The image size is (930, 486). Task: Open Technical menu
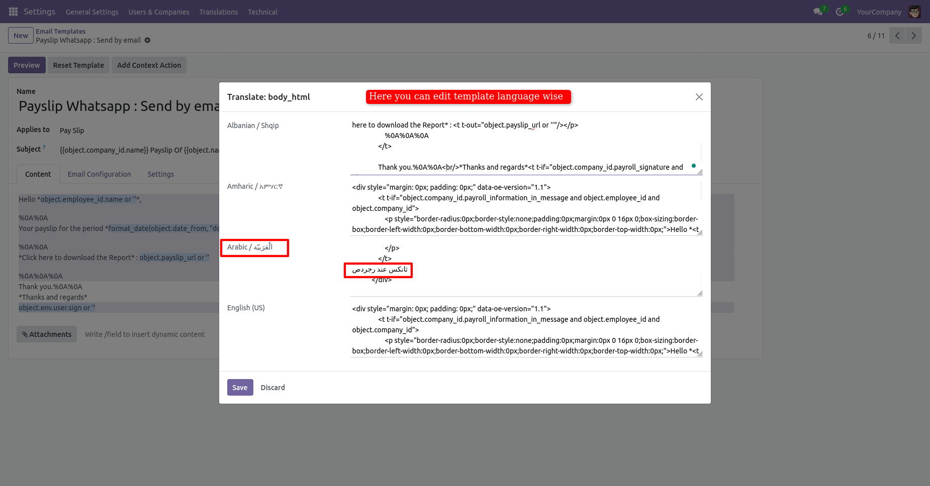tap(262, 12)
